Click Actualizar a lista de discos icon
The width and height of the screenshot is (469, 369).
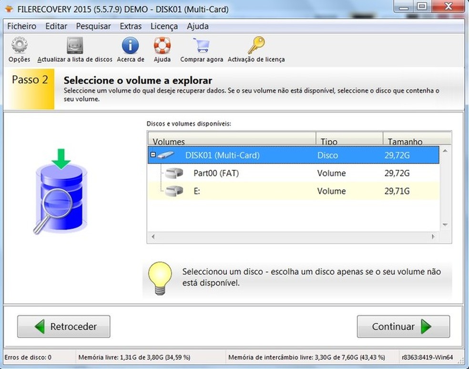click(75, 47)
